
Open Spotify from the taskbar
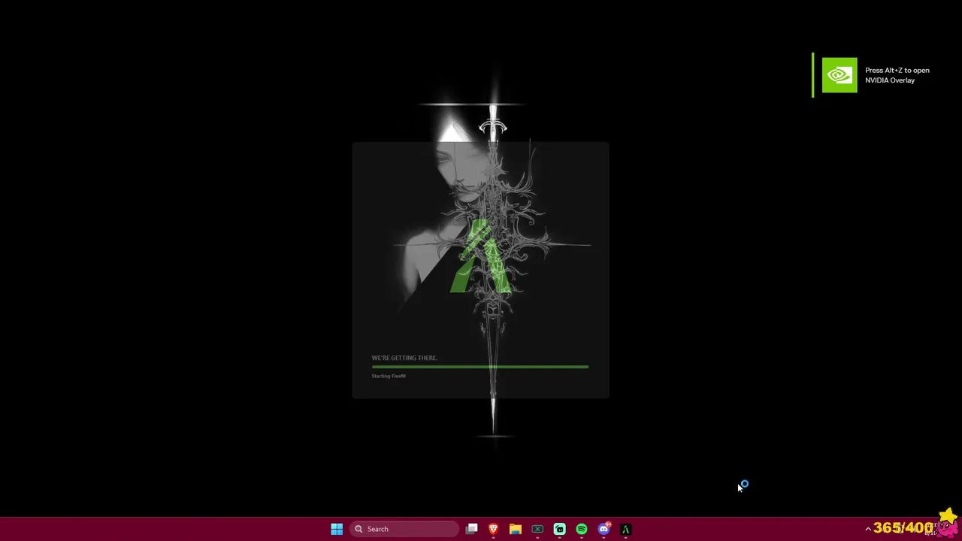(x=582, y=529)
